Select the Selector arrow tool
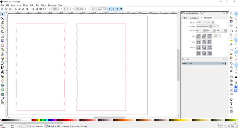Image resolution: width=238 pixels, height=128 pixels. 2,14
